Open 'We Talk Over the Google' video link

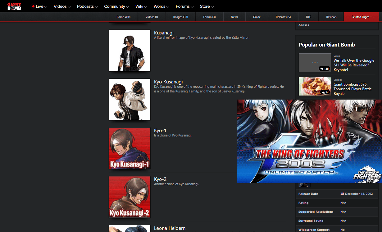pos(354,65)
